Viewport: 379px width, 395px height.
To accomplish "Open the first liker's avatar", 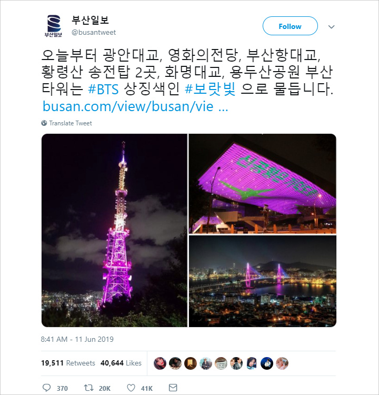I will coord(160,363).
